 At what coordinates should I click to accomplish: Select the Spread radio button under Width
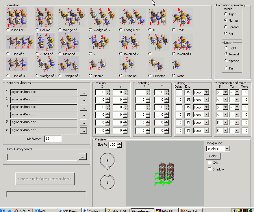(x=226, y=27)
